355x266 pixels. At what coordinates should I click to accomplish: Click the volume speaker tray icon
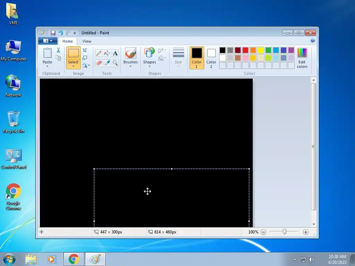[312, 259]
